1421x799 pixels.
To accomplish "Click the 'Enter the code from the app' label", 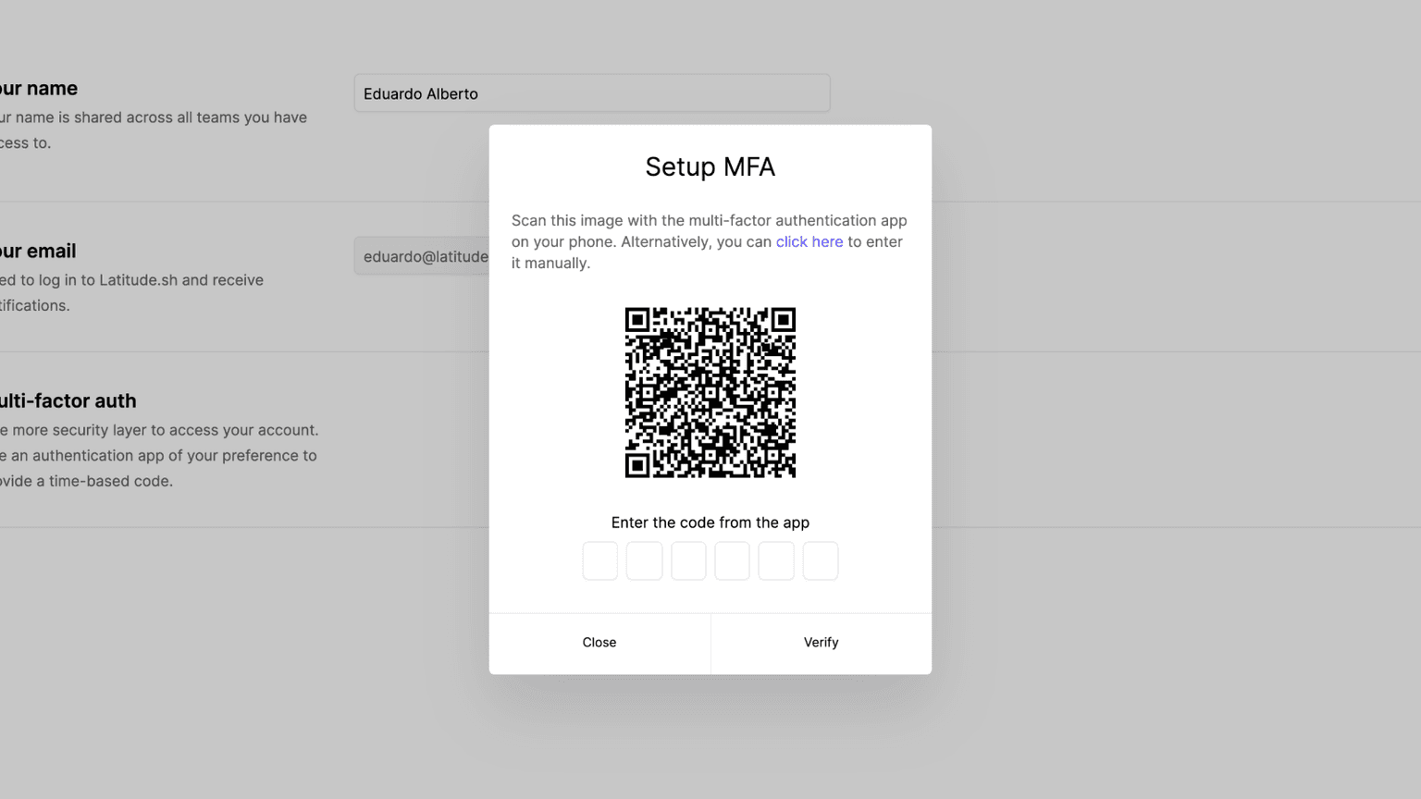I will (x=710, y=522).
